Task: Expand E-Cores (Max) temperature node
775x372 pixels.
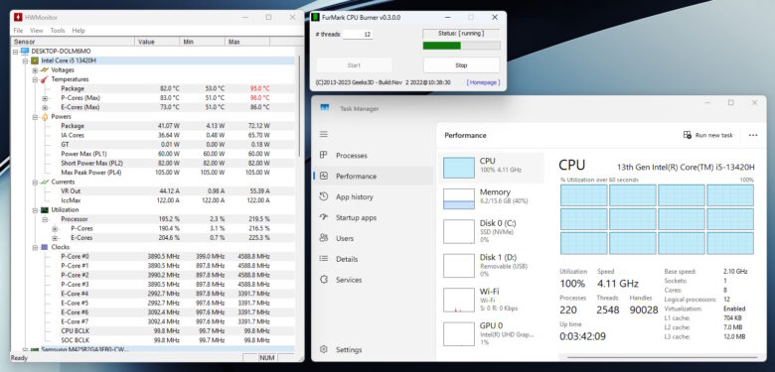Action: click(x=45, y=107)
